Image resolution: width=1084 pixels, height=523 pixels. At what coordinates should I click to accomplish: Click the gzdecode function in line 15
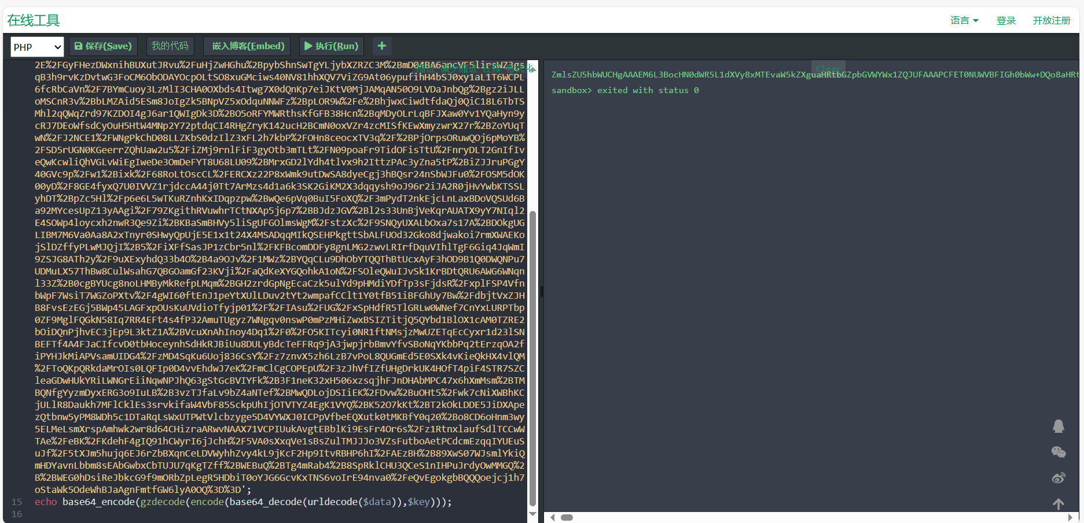[163, 502]
